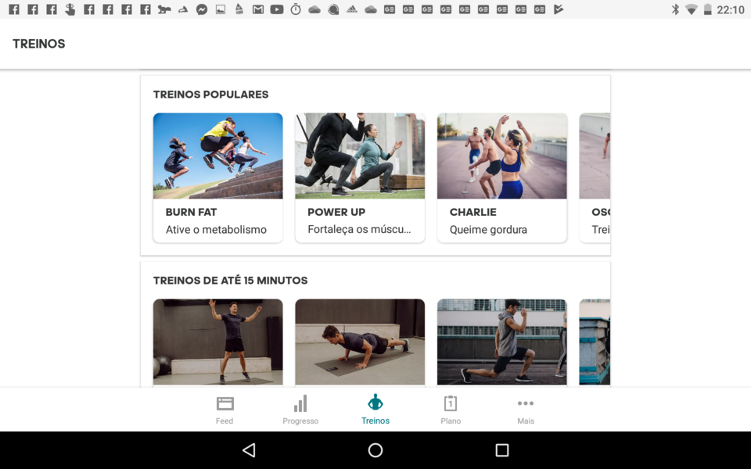Viewport: 751px width, 469px height.
Task: Open the Android recent apps button
Action: click(502, 450)
